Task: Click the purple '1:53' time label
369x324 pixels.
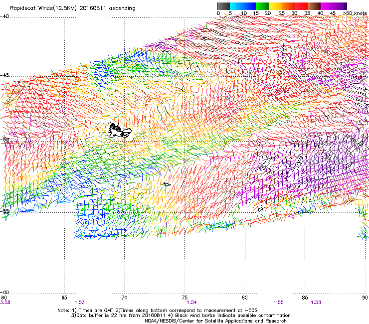Action: 79,303
